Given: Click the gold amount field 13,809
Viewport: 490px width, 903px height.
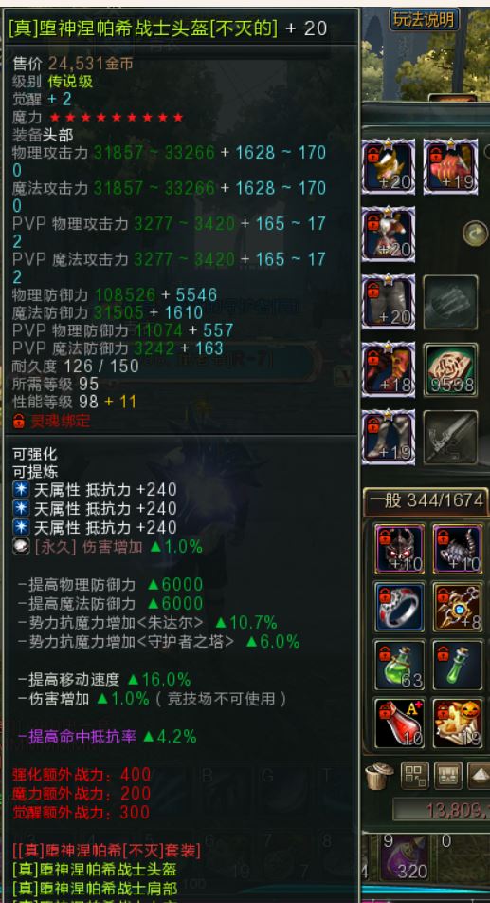Looking at the screenshot, I should [x=442, y=810].
